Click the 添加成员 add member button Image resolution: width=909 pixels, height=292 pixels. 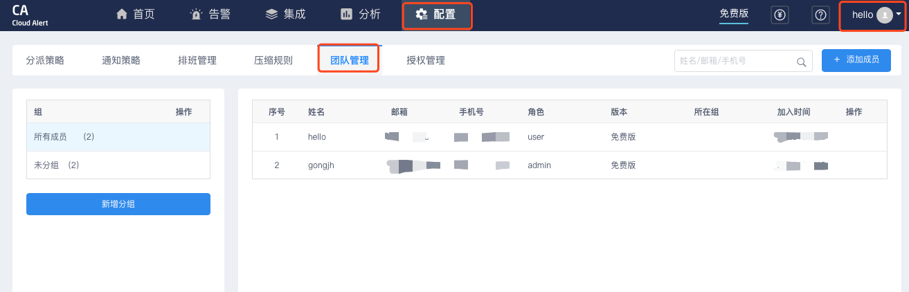click(856, 60)
